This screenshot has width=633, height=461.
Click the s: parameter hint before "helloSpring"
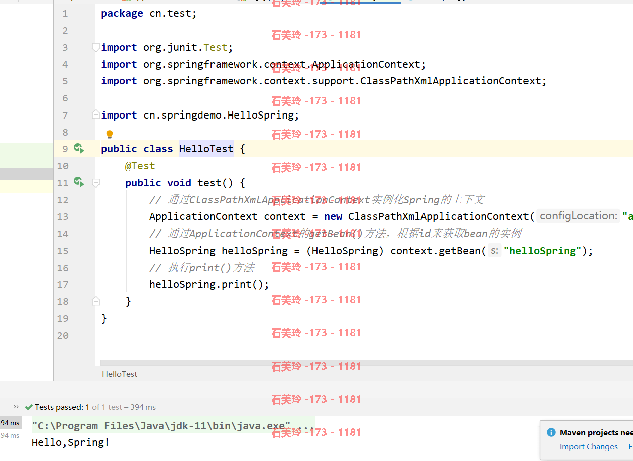[494, 251]
